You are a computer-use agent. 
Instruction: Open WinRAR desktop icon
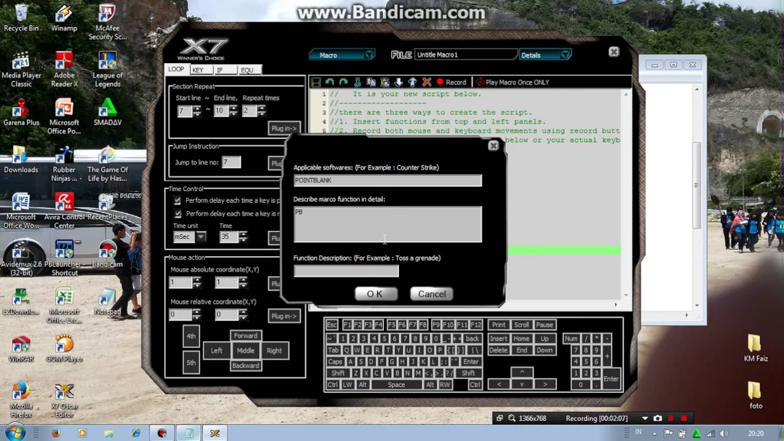[21, 349]
